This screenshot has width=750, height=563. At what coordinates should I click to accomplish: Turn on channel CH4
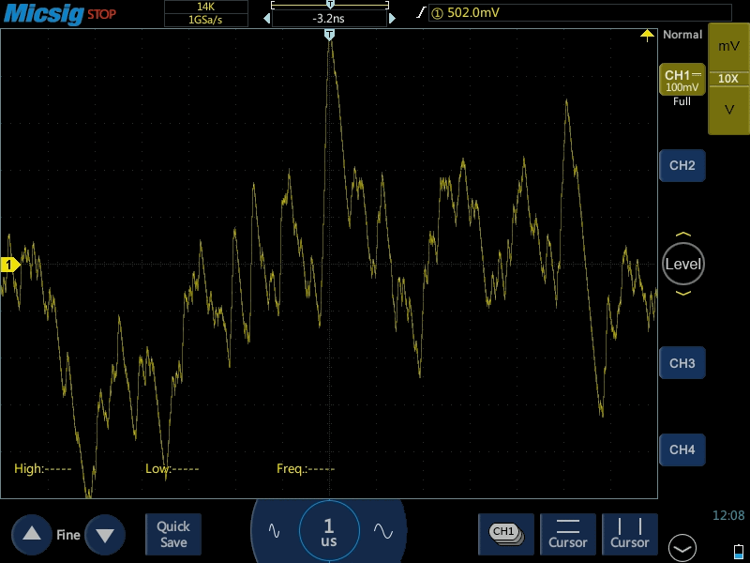pyautogui.click(x=682, y=449)
